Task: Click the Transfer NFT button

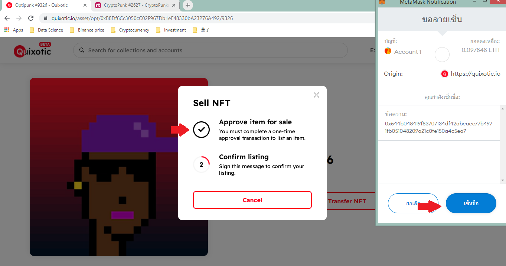Action: 347,201
